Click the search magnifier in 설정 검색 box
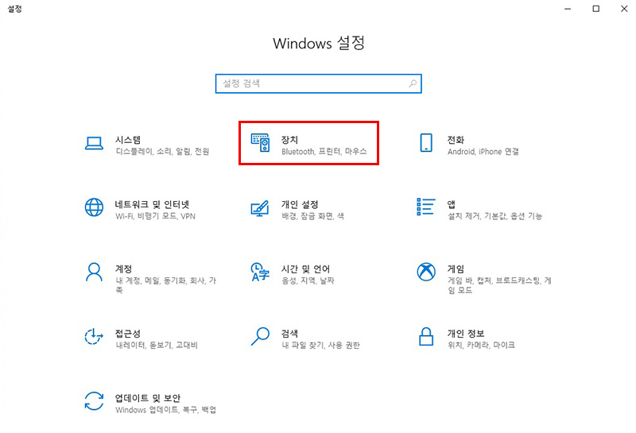 point(413,83)
